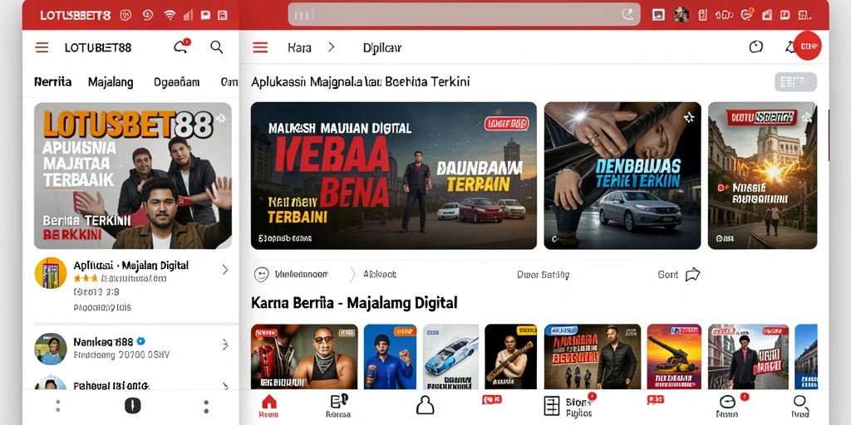Click the round chat icon with red badge in bottom nav

click(727, 402)
